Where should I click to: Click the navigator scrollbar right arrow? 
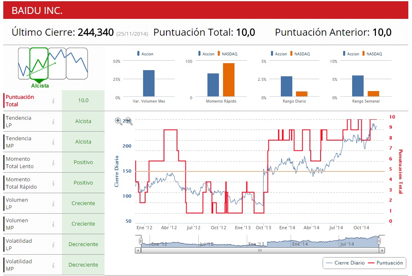382,251
